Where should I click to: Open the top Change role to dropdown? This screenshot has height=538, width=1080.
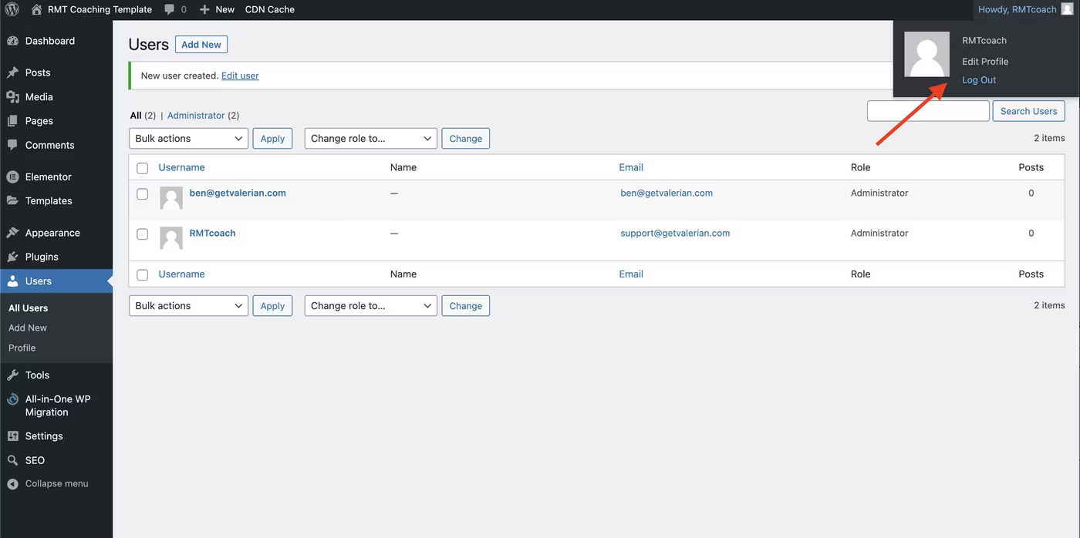pyautogui.click(x=370, y=139)
